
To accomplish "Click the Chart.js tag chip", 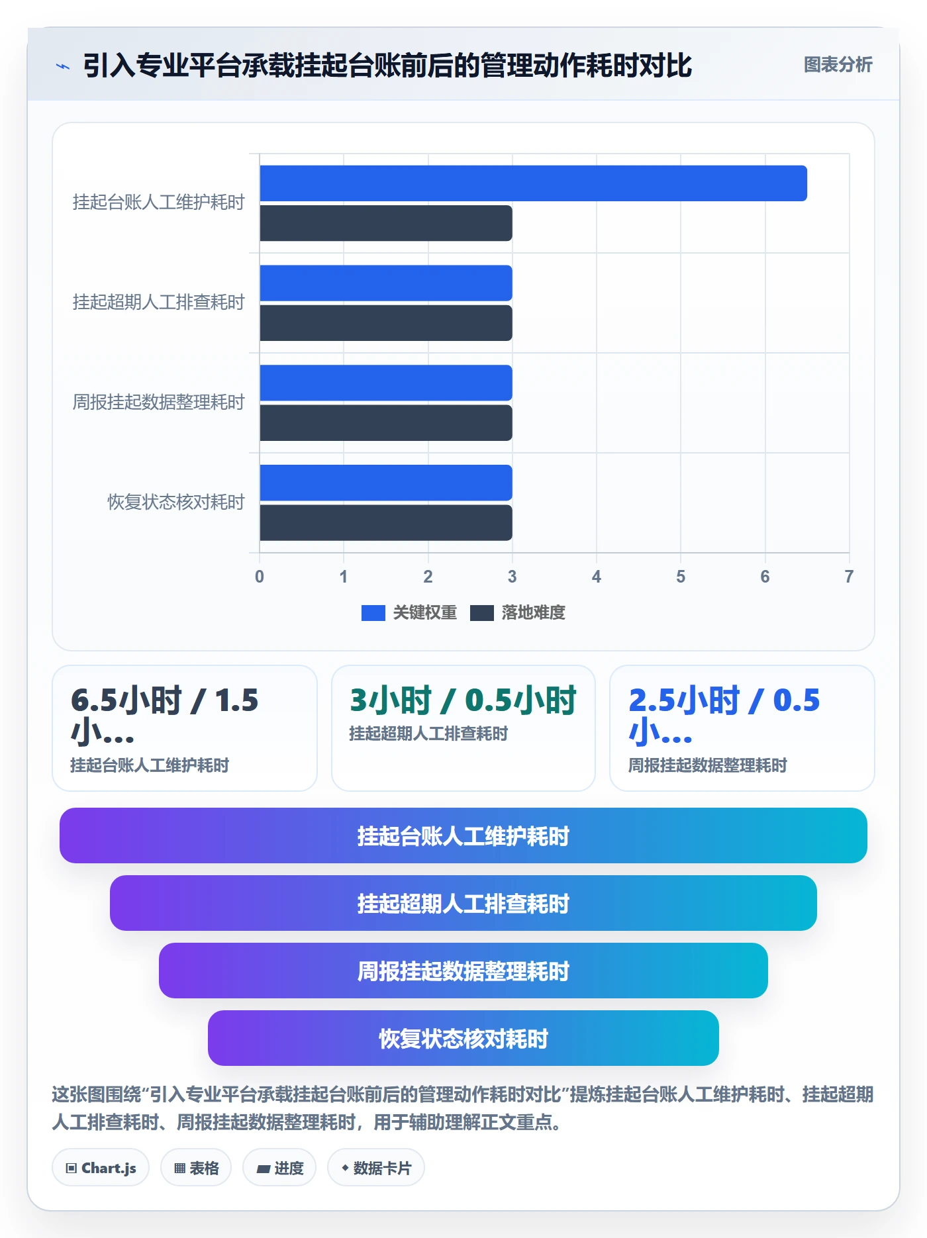I will (101, 1168).
